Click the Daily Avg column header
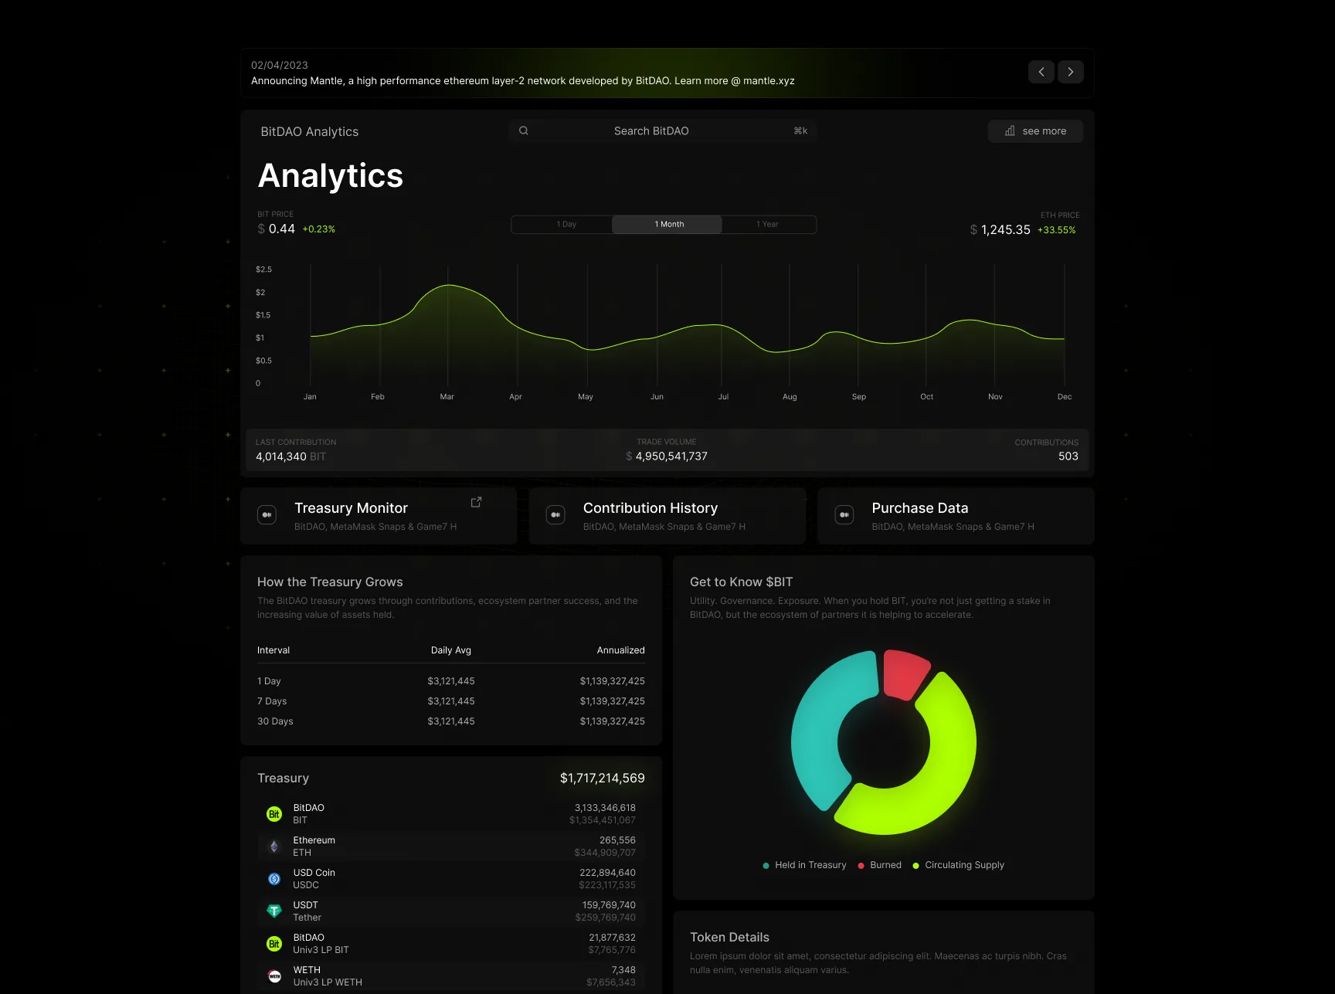Viewport: 1335px width, 994px height. [451, 650]
